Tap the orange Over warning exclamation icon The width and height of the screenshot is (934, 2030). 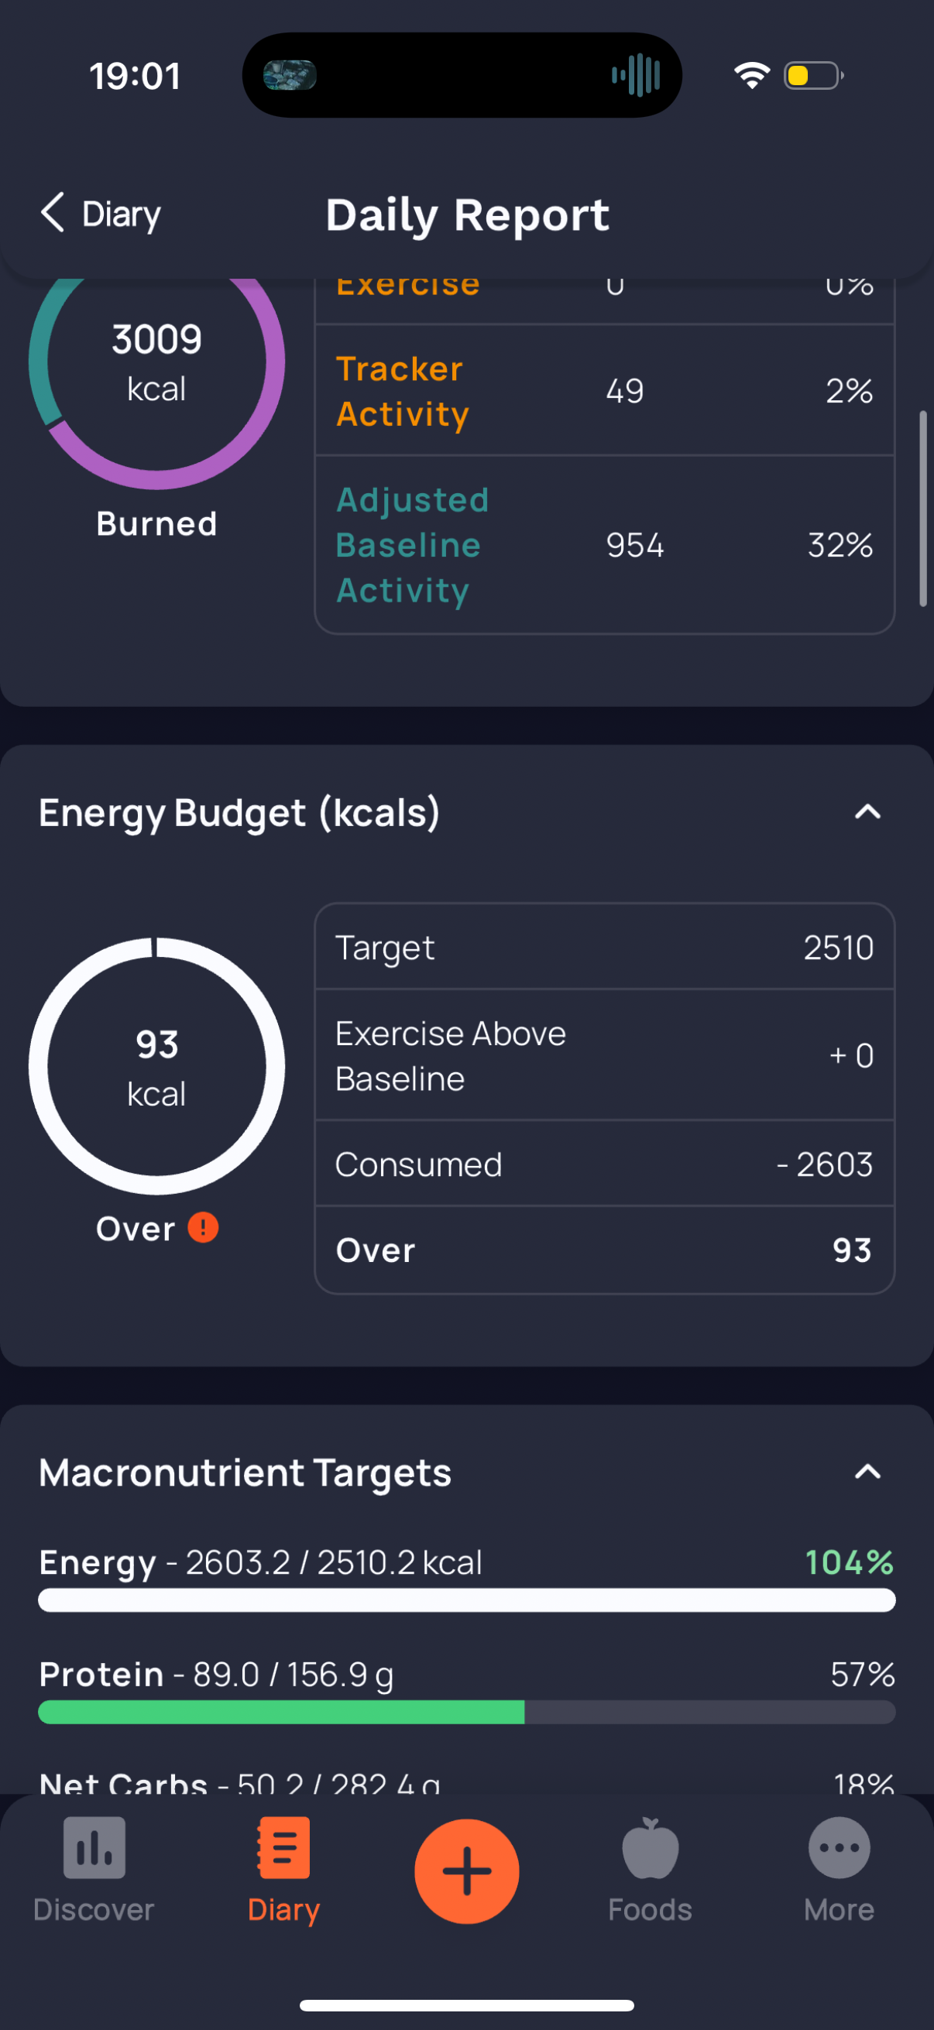pos(203,1227)
